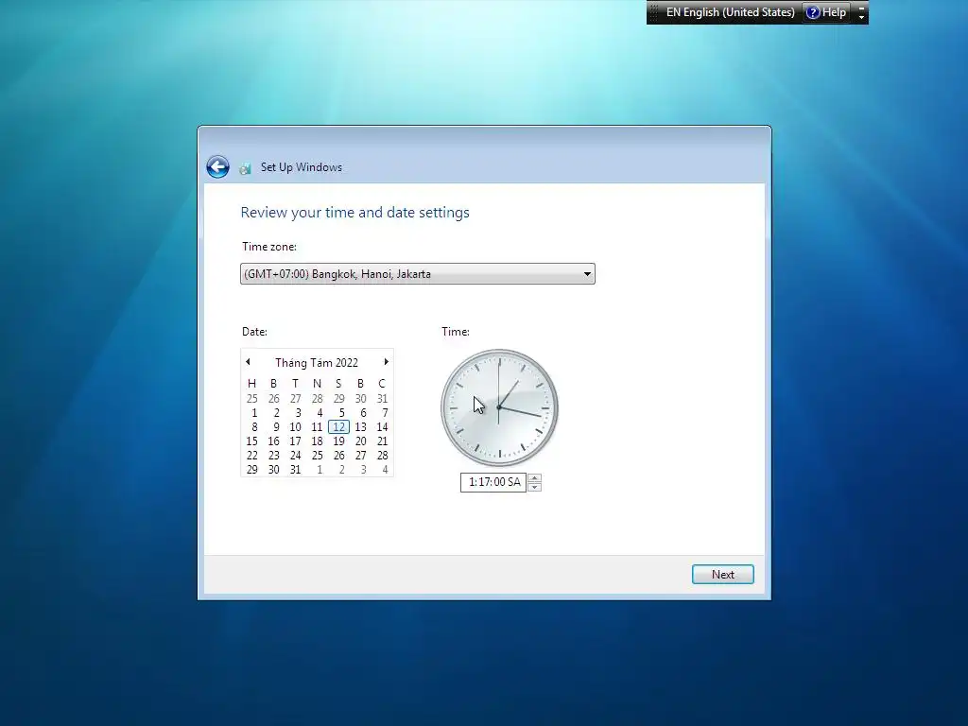The image size is (968, 726).
Task: Select date 13 in the calendar
Action: point(360,427)
